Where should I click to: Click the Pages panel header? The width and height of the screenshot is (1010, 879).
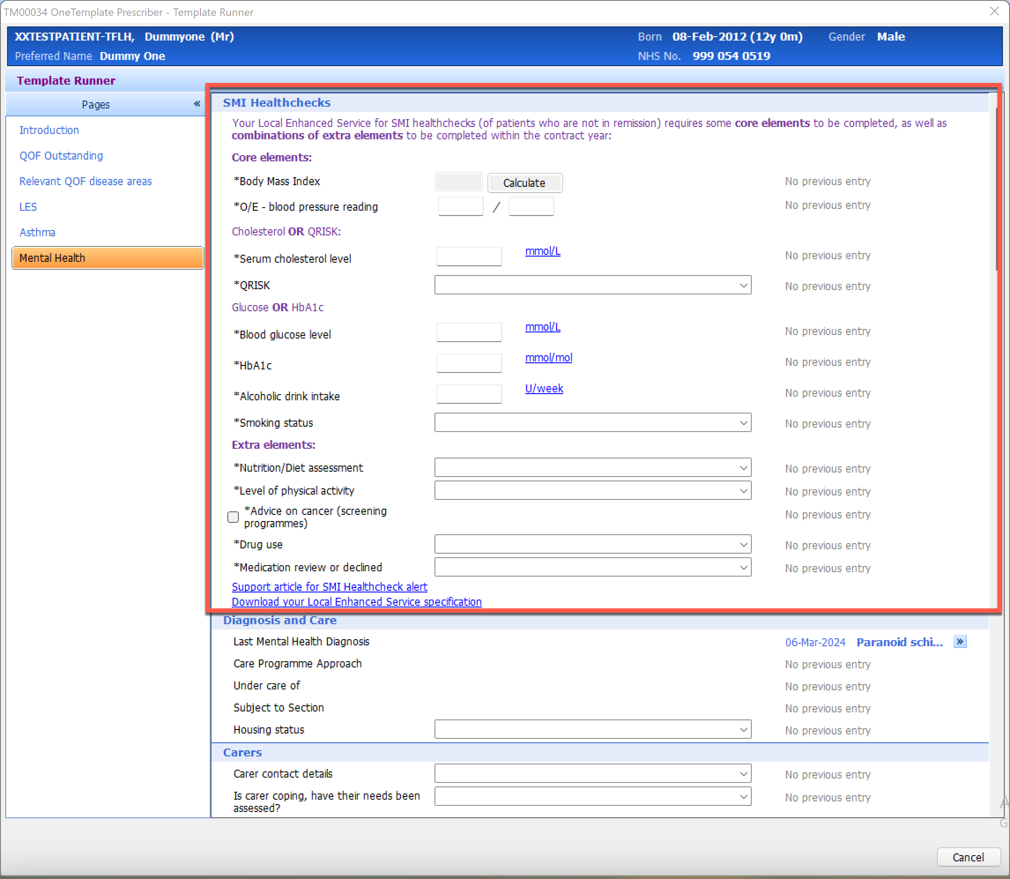[105, 104]
